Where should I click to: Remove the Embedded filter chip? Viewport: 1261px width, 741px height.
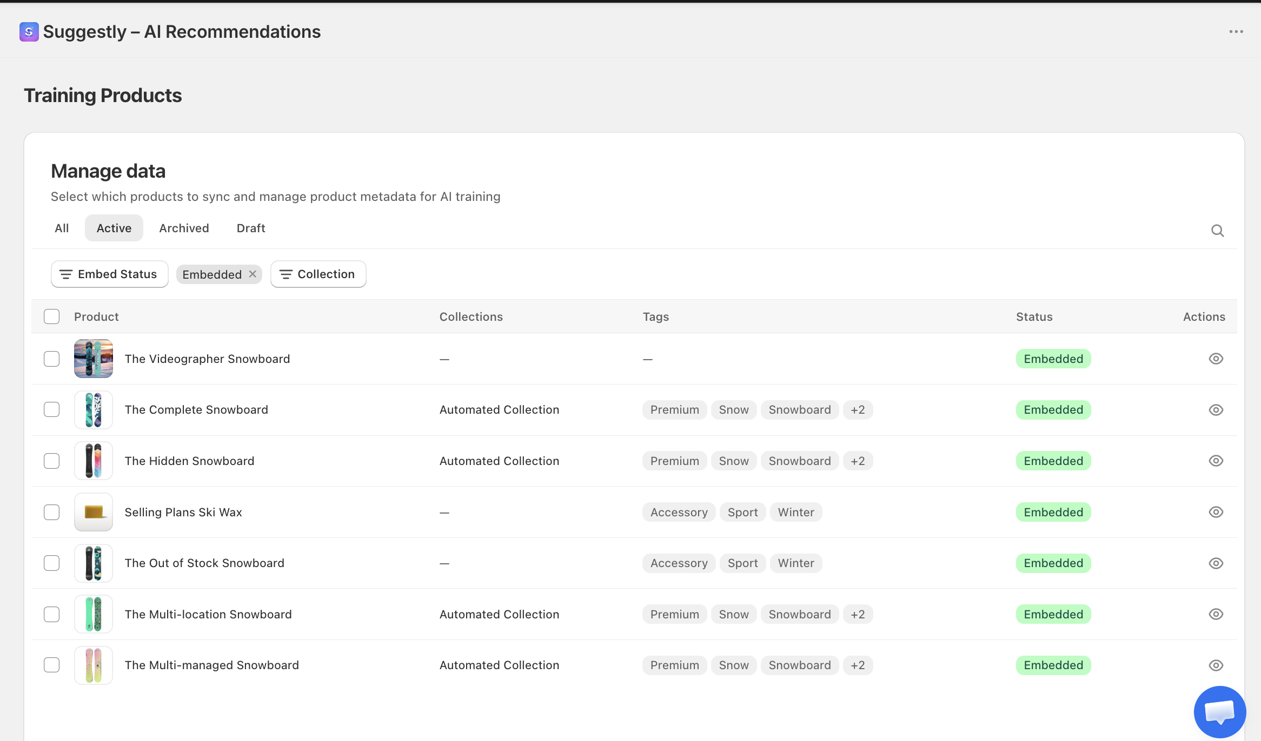253,274
